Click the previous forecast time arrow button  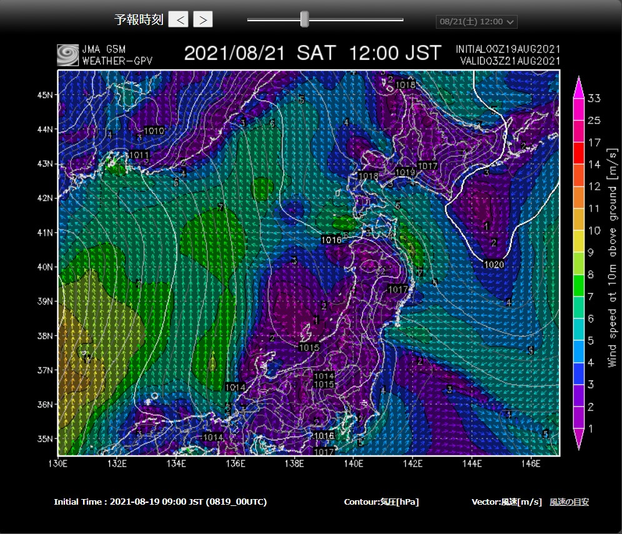click(x=179, y=19)
